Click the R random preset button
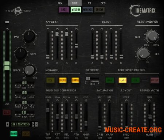The height and width of the screenshot is (140, 164). 36,124
